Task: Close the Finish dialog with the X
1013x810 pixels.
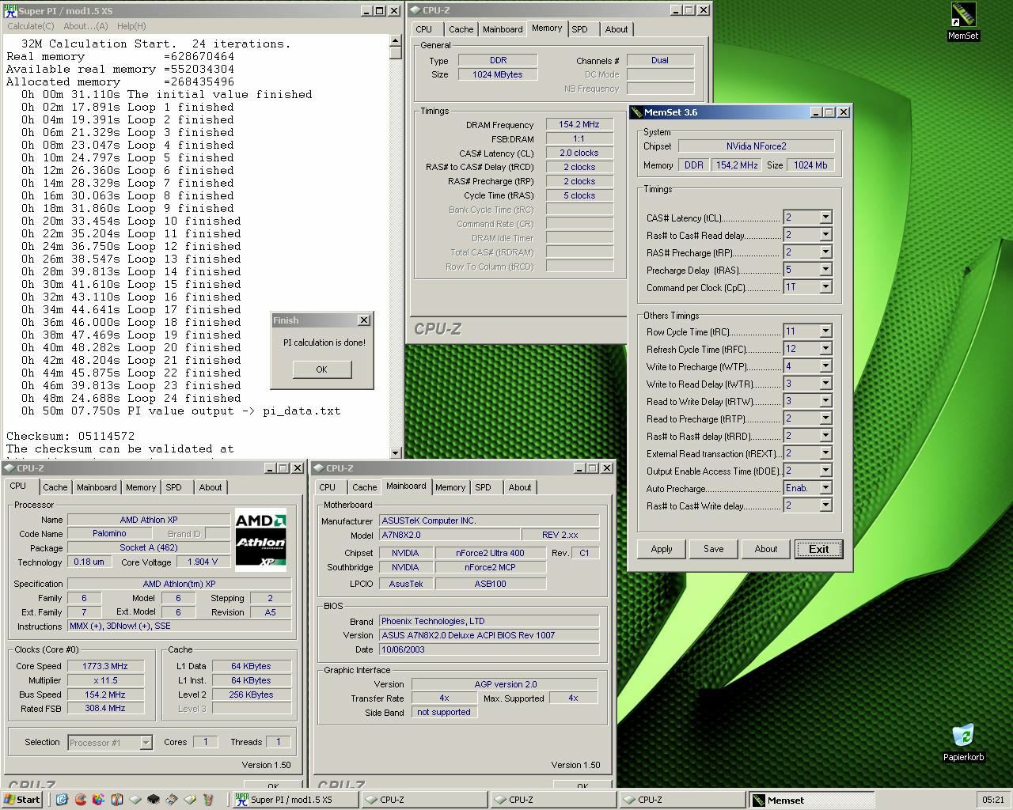Action: tap(364, 320)
